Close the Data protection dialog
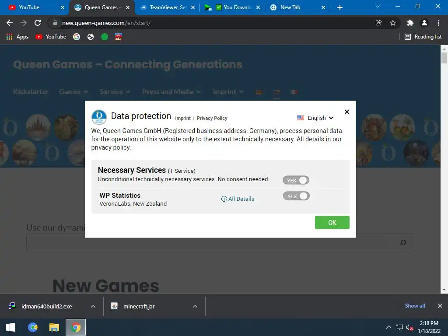The image size is (448, 336). (x=347, y=112)
